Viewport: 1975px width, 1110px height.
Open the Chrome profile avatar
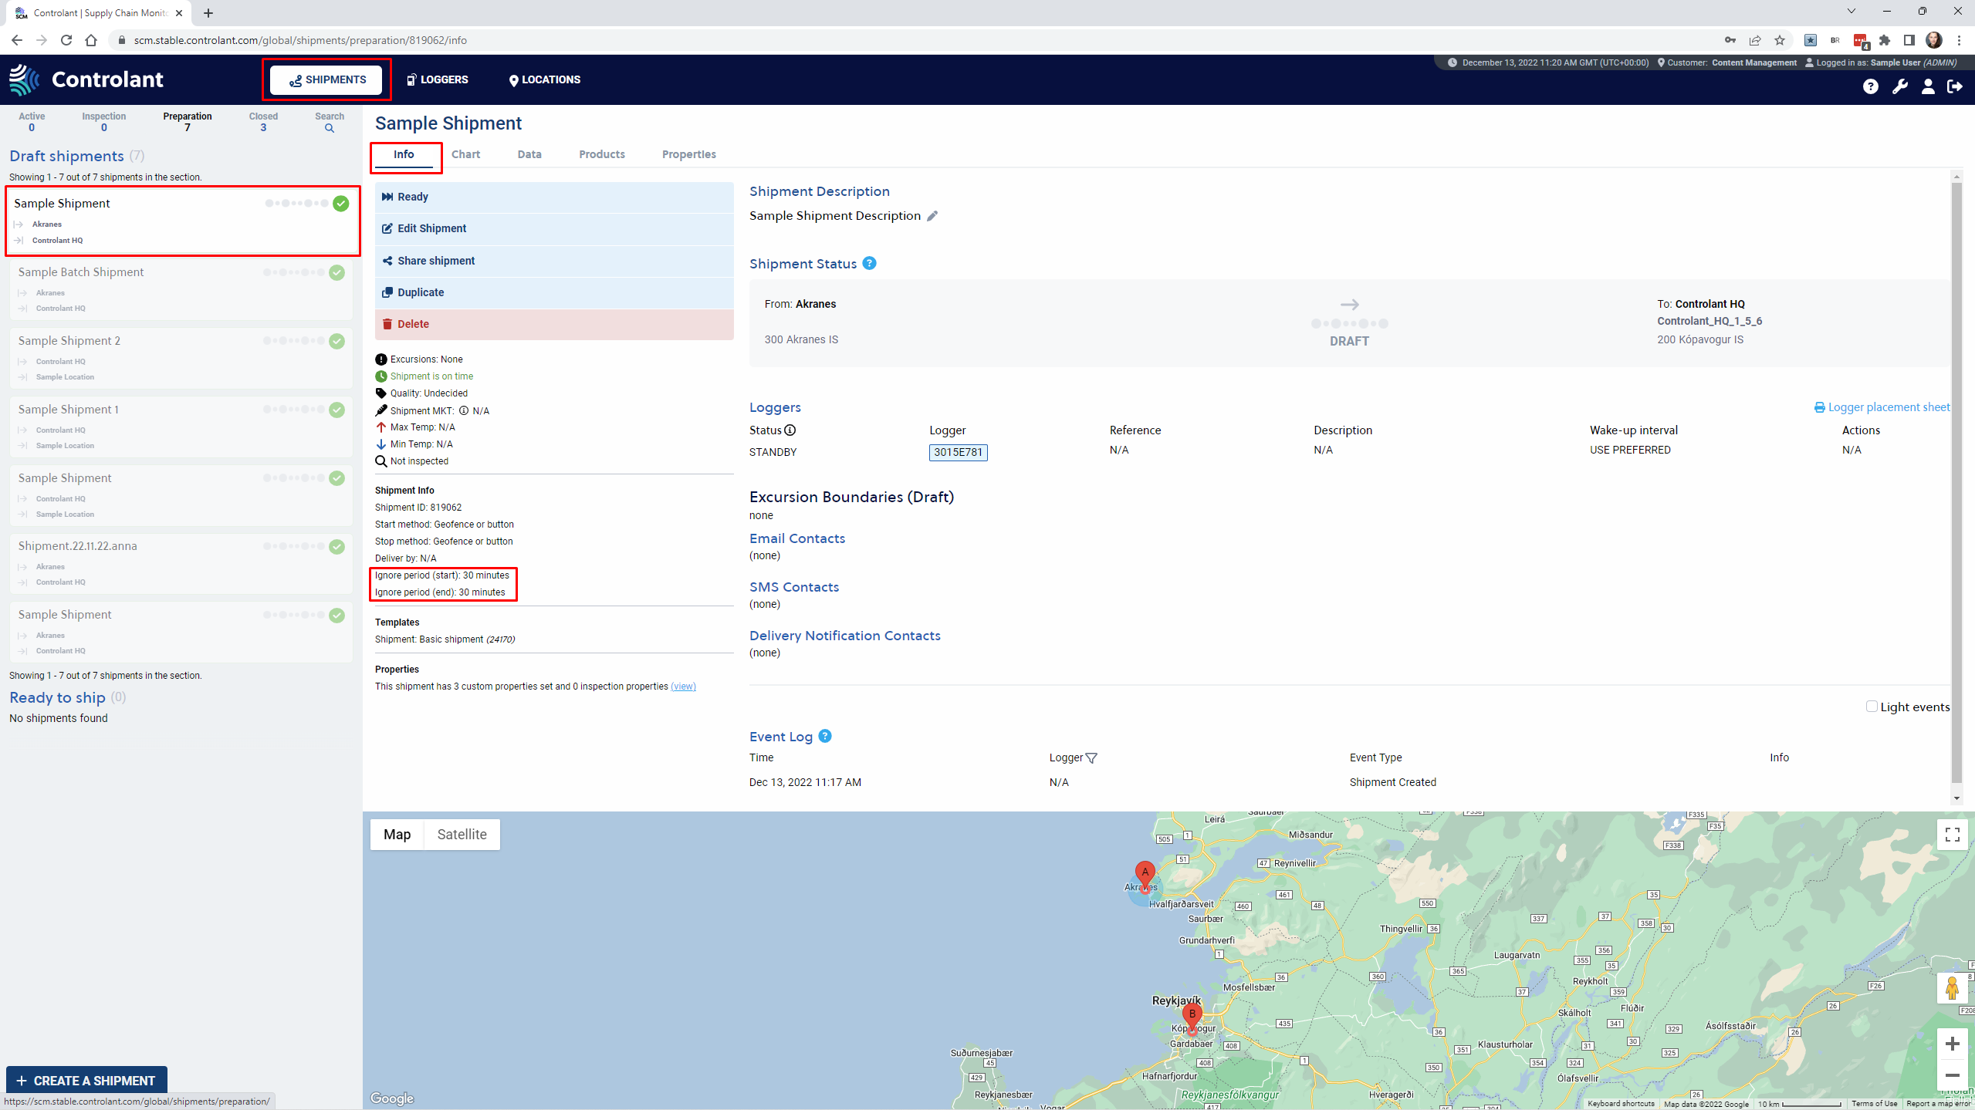click(1934, 40)
